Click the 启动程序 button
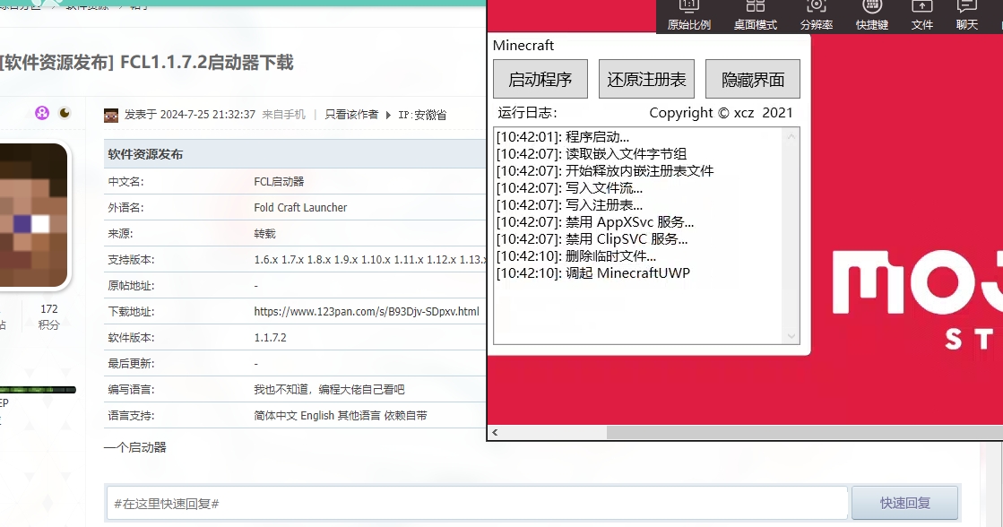This screenshot has height=527, width=1003. click(540, 79)
